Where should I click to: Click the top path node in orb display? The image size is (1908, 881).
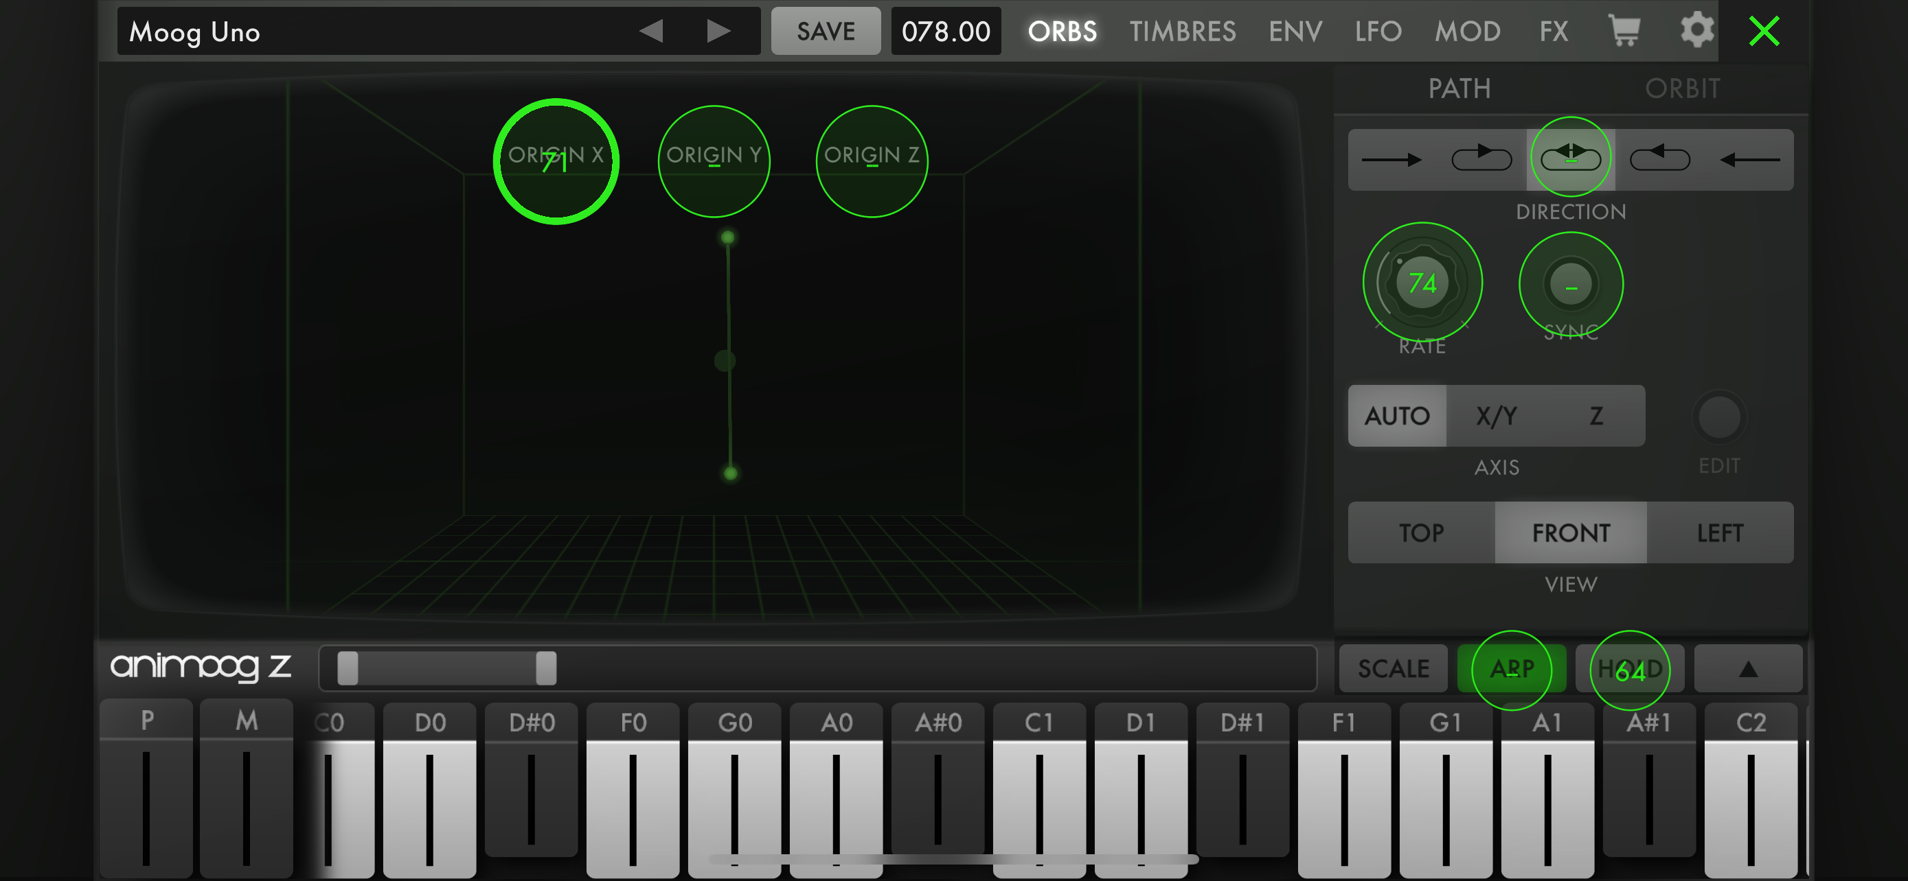point(727,237)
